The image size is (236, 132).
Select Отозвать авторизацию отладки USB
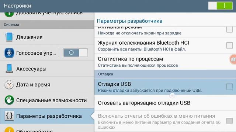coord(165,103)
